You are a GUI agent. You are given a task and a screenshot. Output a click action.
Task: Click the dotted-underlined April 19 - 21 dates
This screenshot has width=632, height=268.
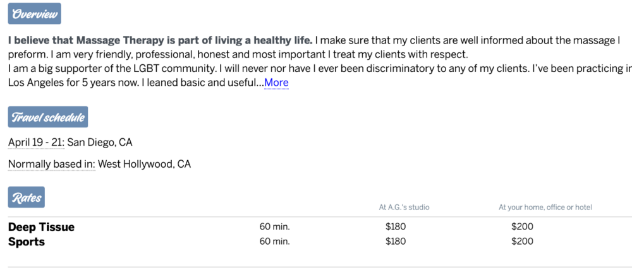coord(36,143)
